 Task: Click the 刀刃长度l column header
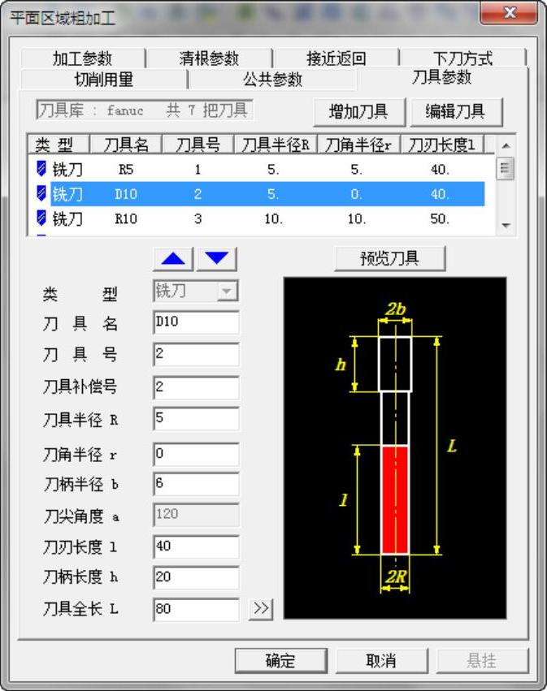(x=442, y=144)
